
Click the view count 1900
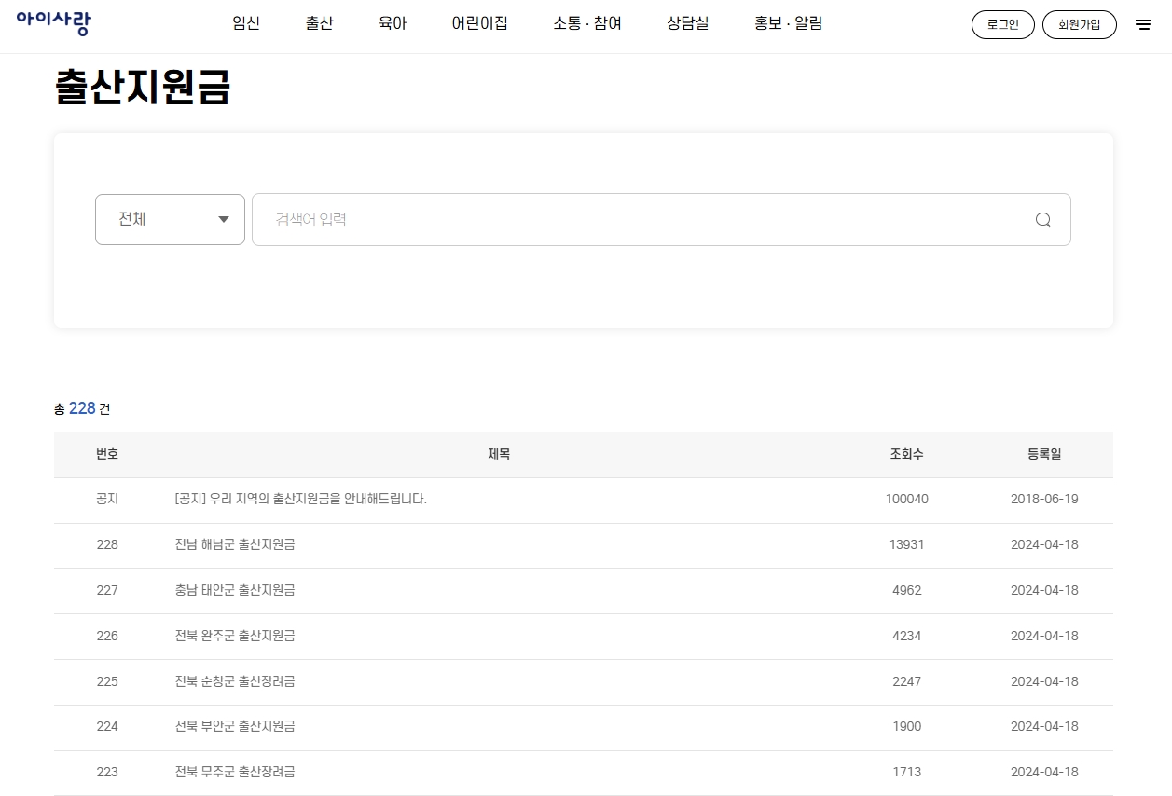pyautogui.click(x=907, y=726)
